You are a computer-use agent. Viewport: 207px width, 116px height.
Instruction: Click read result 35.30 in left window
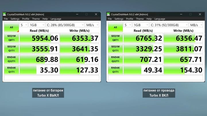pyautogui.click(x=39, y=70)
